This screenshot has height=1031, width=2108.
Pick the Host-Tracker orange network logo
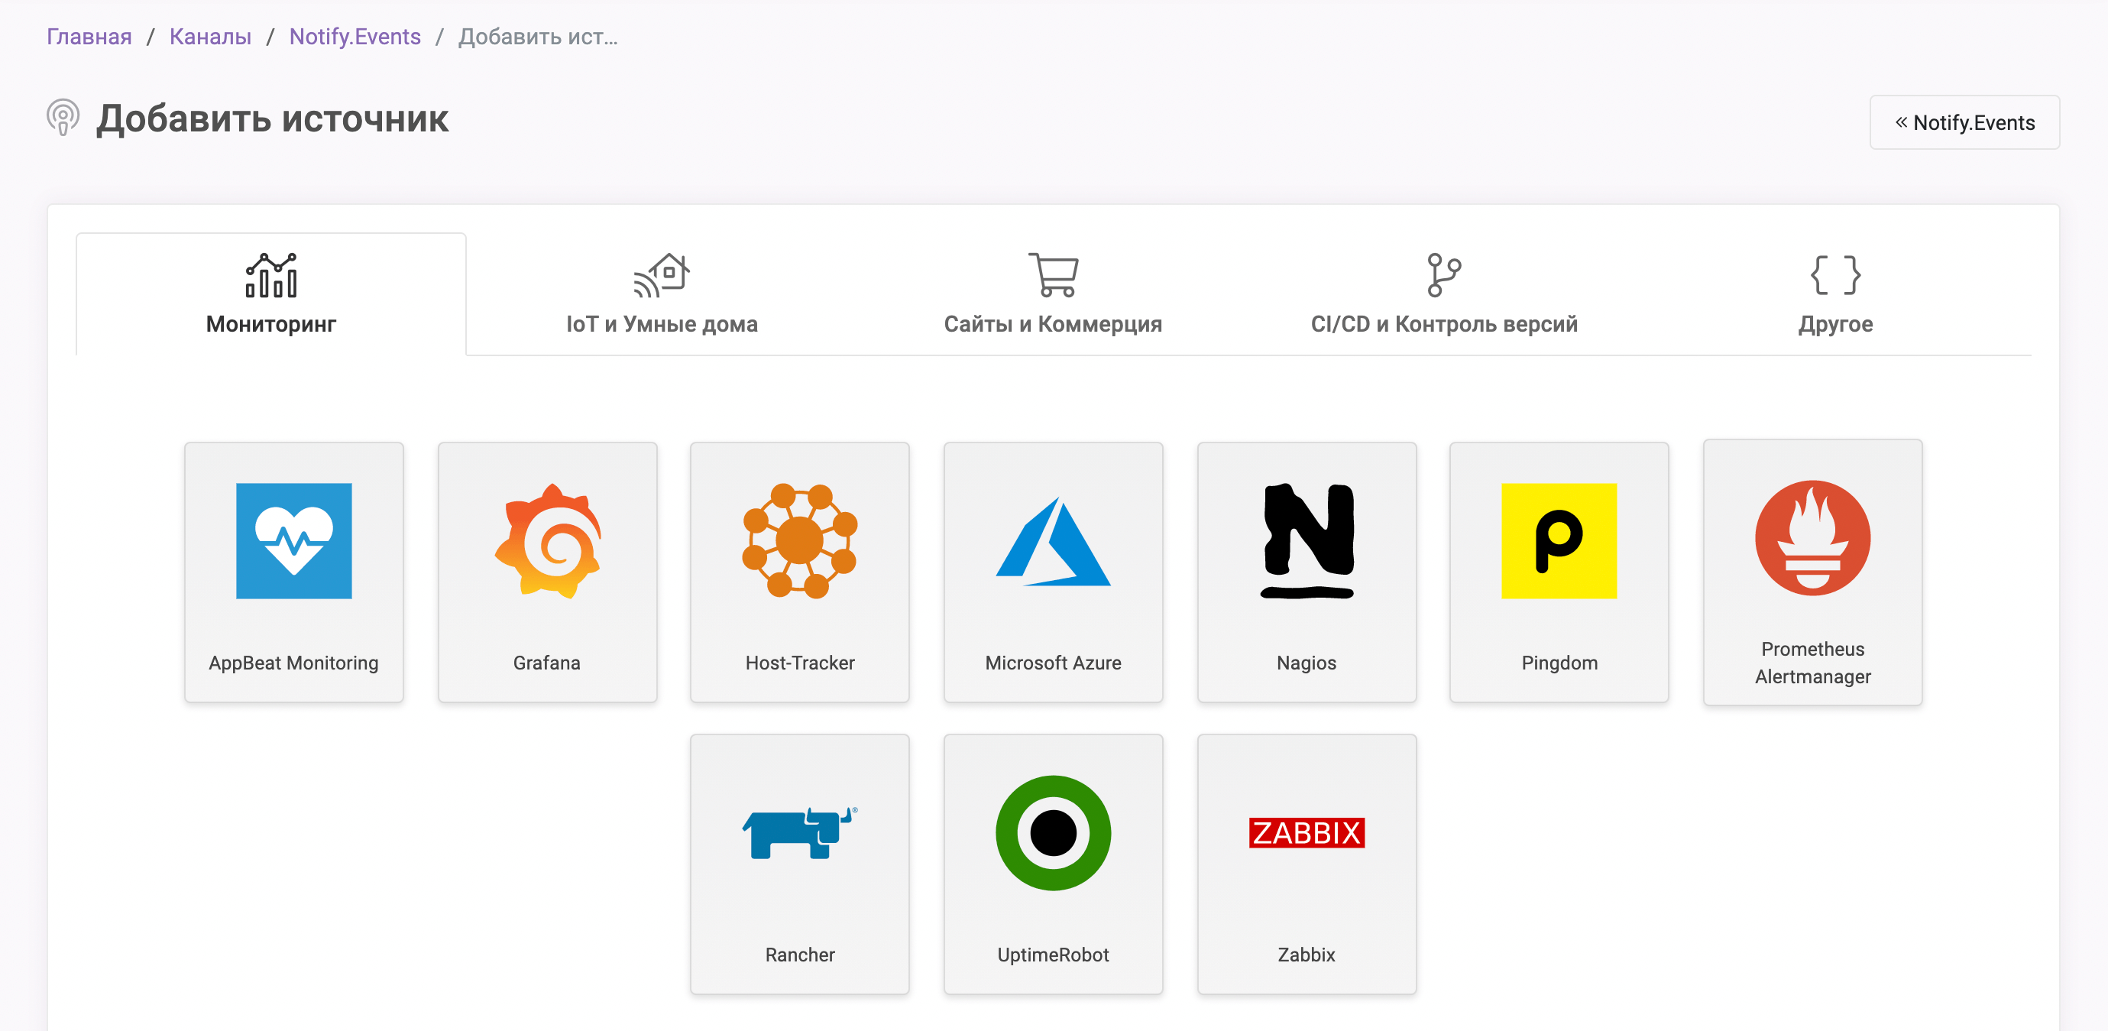(799, 541)
